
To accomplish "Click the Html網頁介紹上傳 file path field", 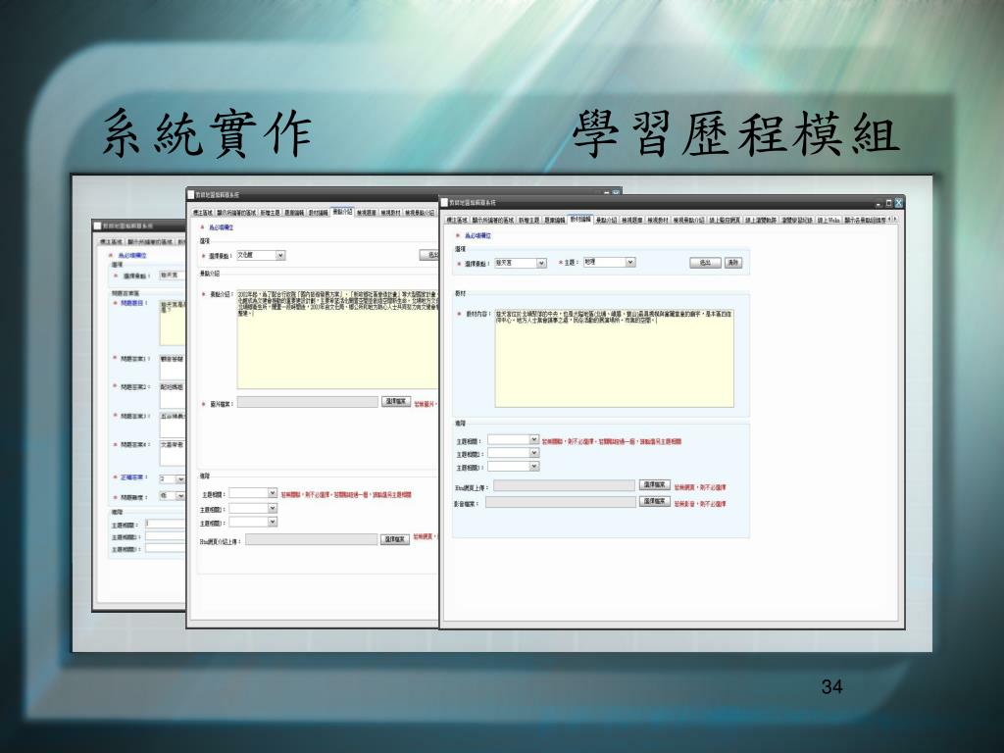I will 311,540.
